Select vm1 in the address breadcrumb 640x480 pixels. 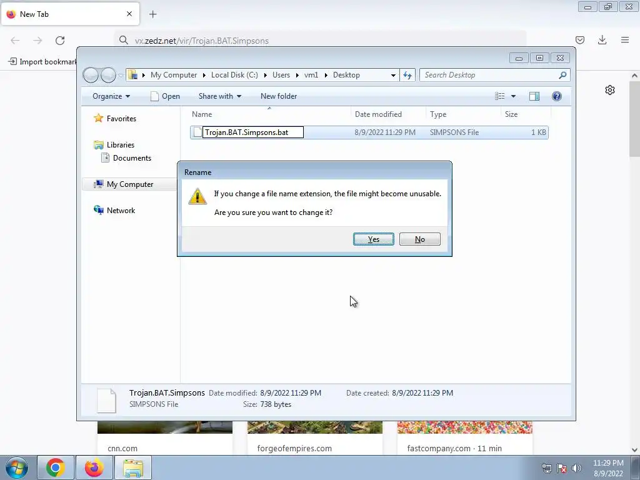[311, 75]
